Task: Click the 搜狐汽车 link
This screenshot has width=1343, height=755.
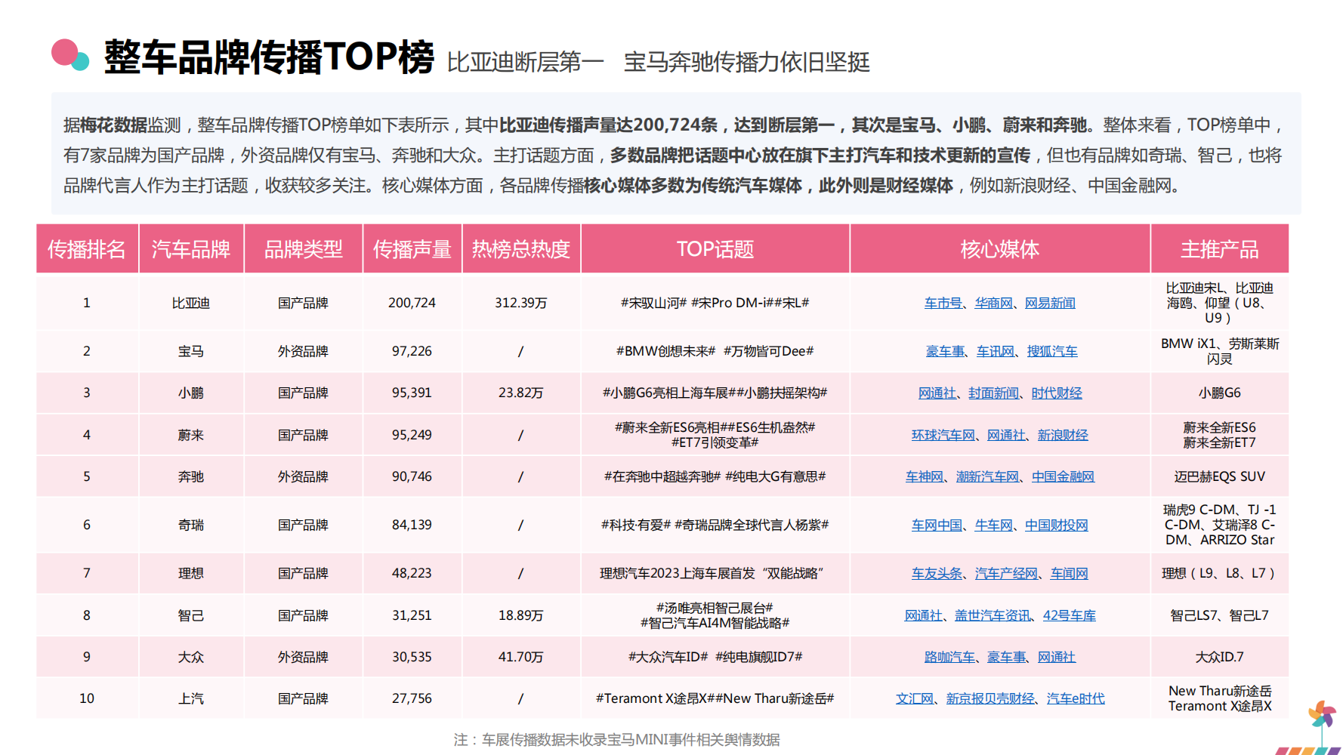Action: click(1051, 351)
